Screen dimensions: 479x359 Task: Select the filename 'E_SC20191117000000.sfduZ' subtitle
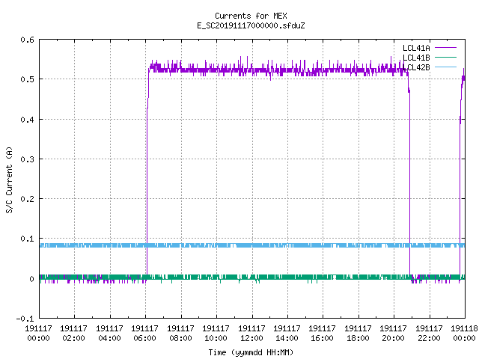point(251,25)
